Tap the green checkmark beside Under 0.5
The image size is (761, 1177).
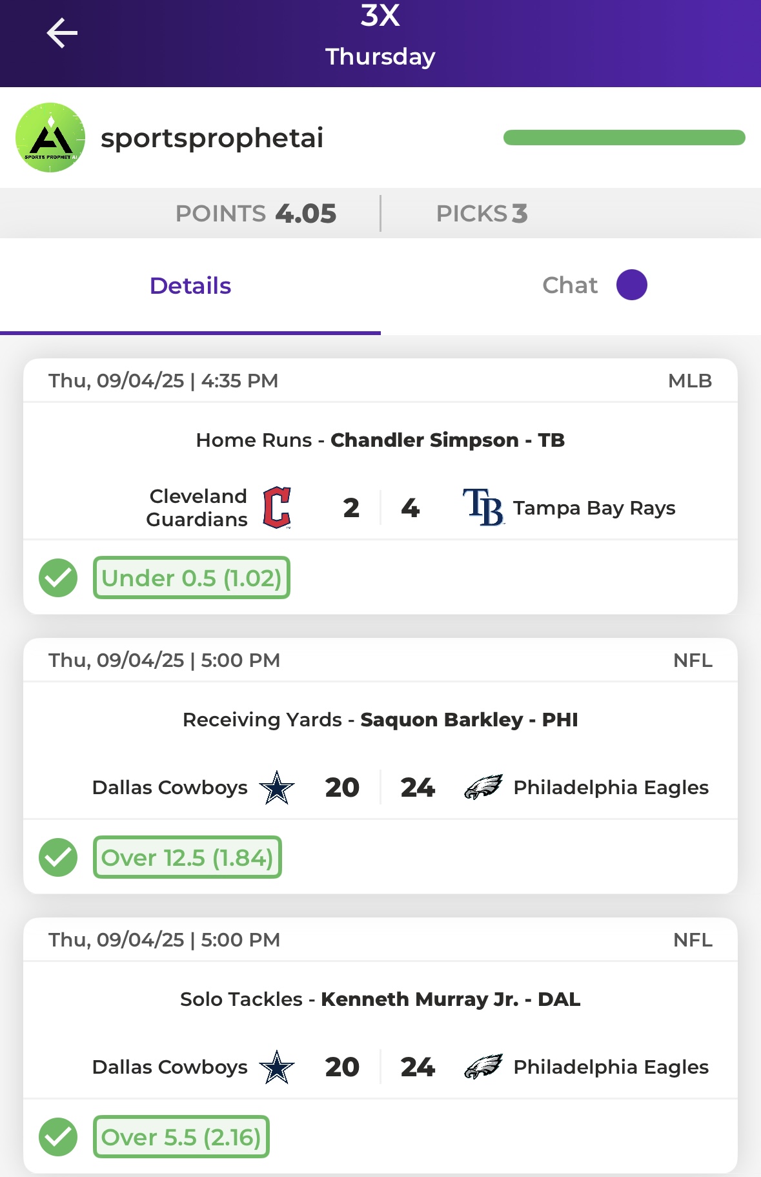[x=58, y=578]
